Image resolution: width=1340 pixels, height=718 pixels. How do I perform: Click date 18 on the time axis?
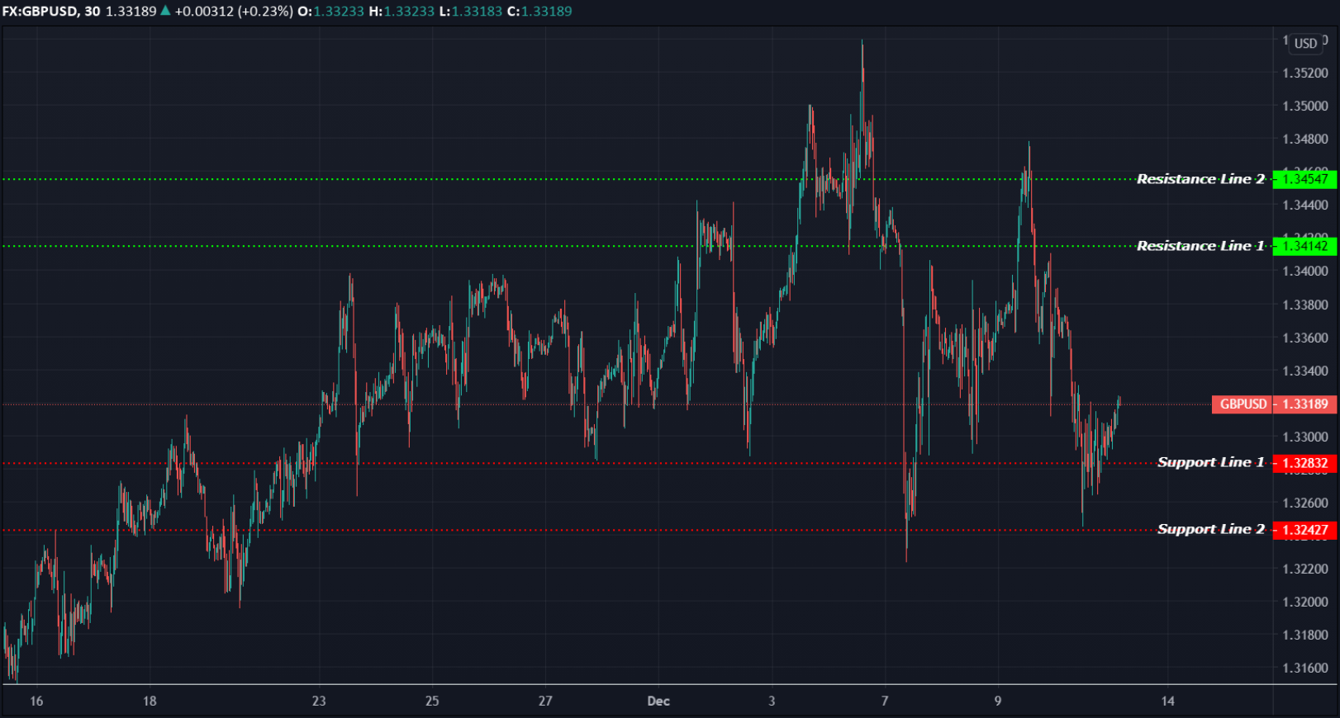pos(150,701)
